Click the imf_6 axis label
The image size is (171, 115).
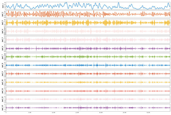3,48
